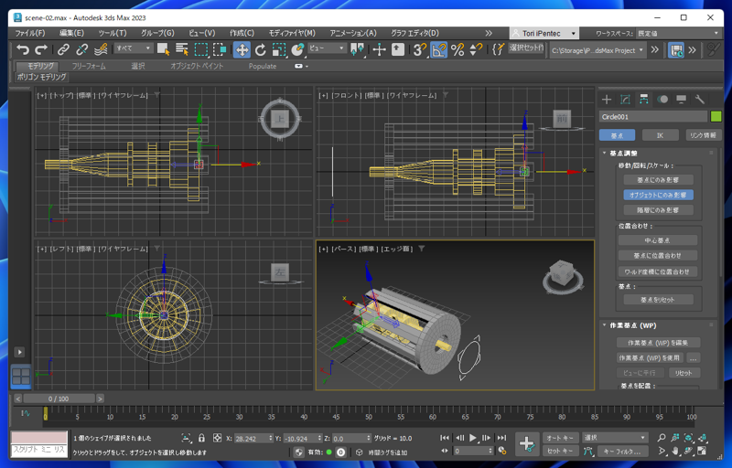Expand hidden menu bar items chevron
This screenshot has height=468, width=732.
(489, 33)
